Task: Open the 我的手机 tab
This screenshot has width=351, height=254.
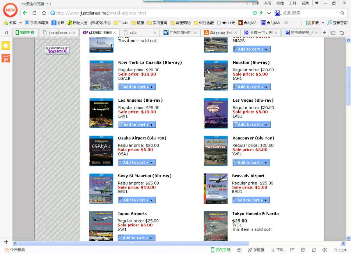Action: [25, 33]
